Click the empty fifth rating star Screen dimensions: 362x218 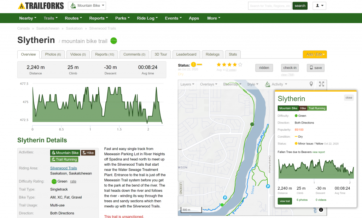240,65
